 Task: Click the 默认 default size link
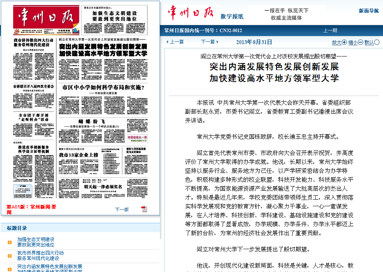click(369, 43)
